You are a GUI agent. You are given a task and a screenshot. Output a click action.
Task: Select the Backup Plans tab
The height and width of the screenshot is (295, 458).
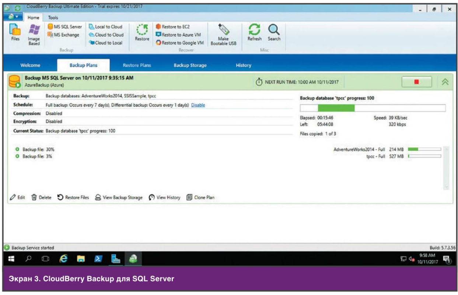83,65
